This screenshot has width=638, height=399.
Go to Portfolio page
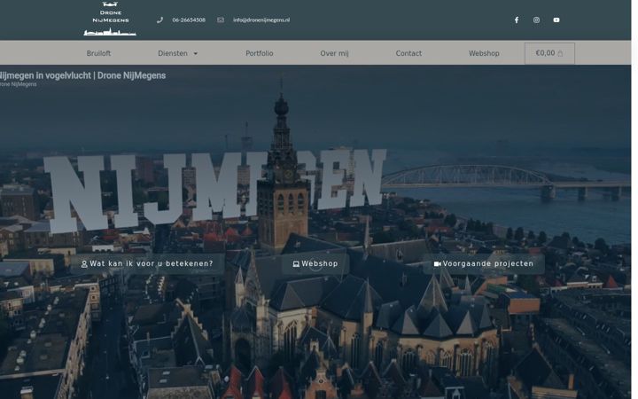[x=259, y=53]
